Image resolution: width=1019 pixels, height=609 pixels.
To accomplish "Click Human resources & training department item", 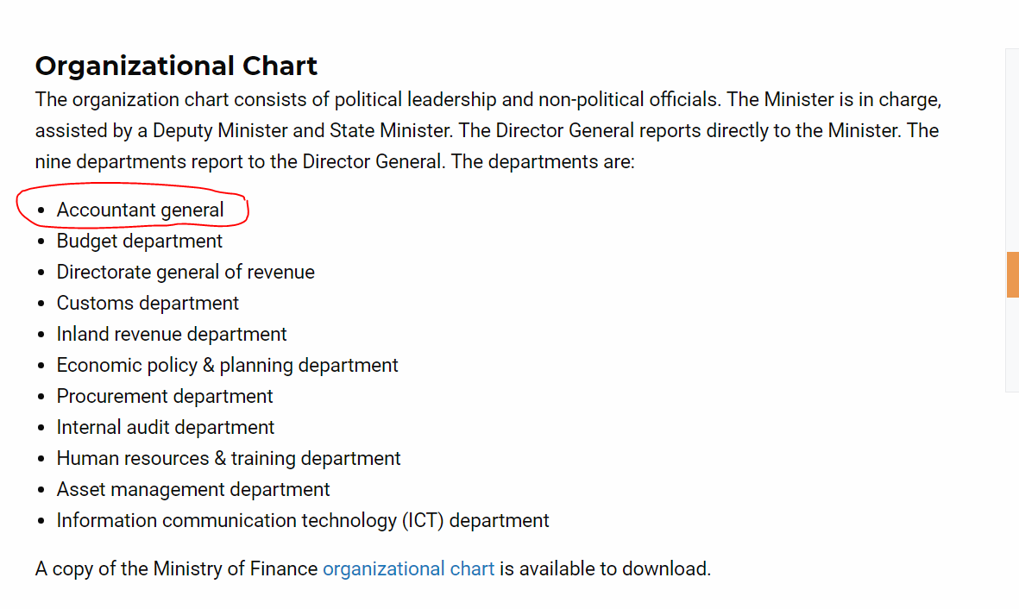I will point(228,459).
